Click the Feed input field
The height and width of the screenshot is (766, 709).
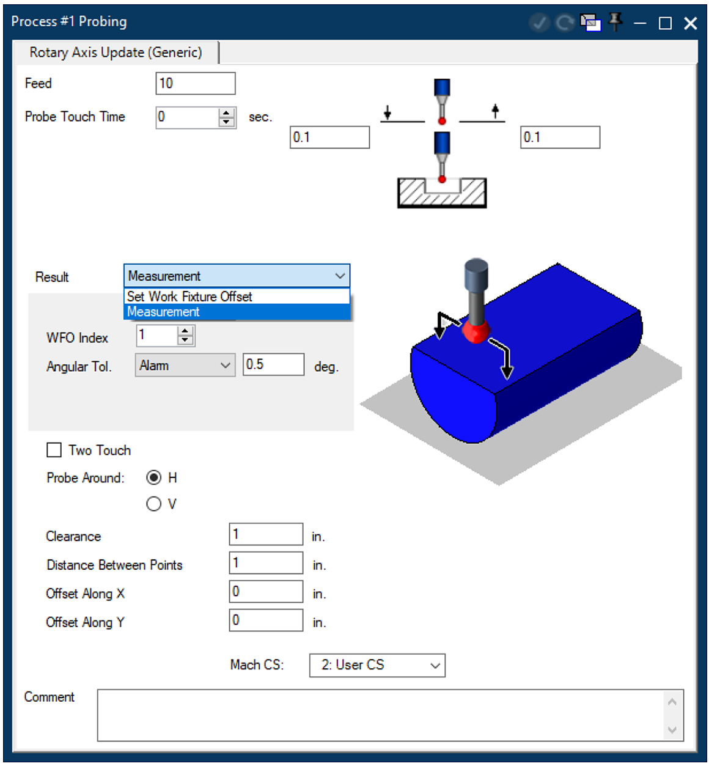[196, 83]
